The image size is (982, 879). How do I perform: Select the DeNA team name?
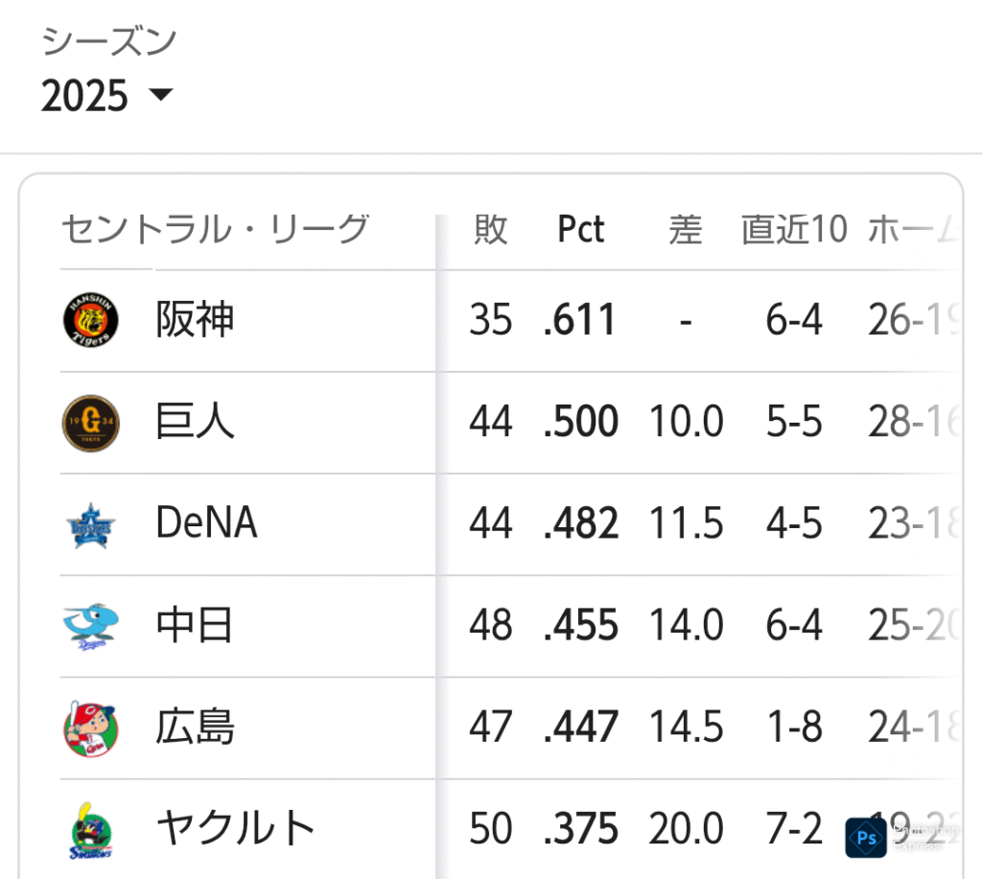[x=207, y=522]
